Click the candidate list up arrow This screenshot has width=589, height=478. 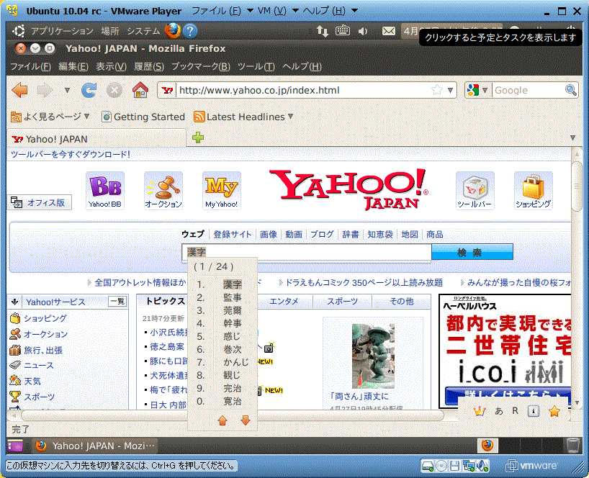[x=222, y=420]
